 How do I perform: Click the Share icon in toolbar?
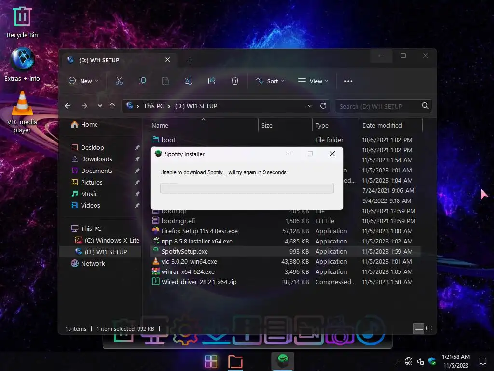[x=212, y=81]
